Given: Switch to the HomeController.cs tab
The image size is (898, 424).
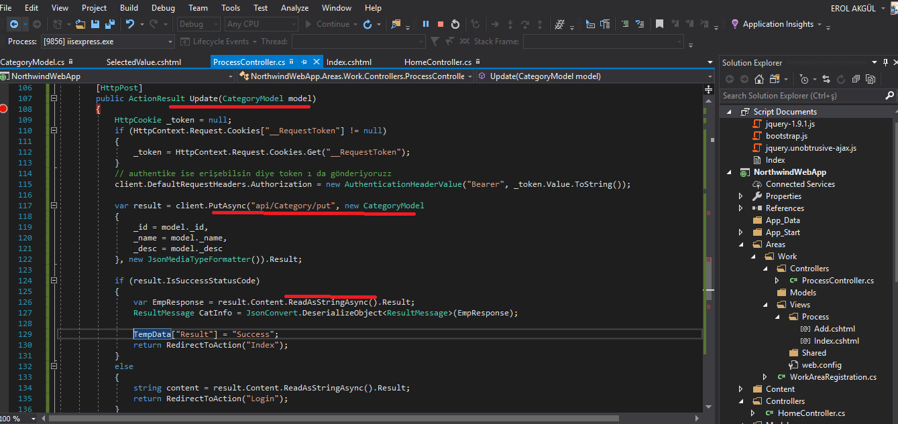Looking at the screenshot, I should click(x=437, y=62).
